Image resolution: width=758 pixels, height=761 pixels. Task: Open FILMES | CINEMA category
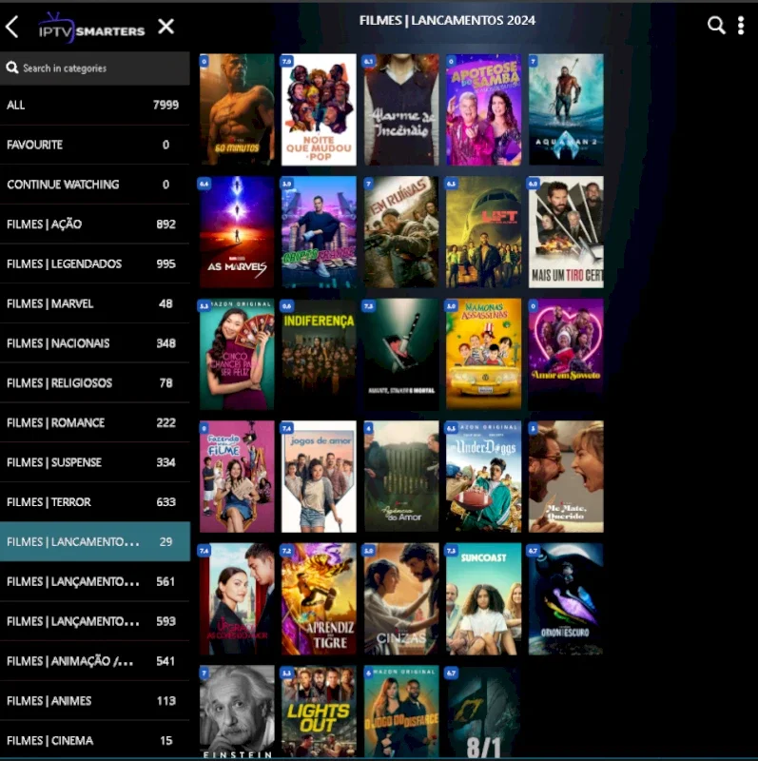[x=94, y=741]
